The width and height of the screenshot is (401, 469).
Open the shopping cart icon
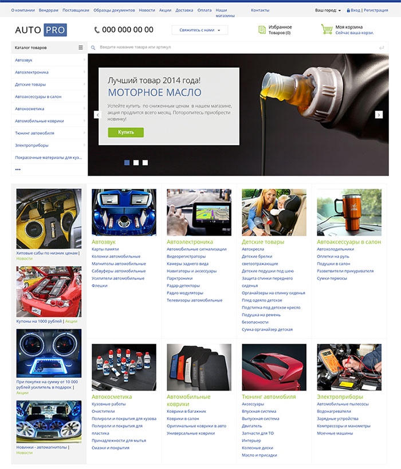pos(327,29)
